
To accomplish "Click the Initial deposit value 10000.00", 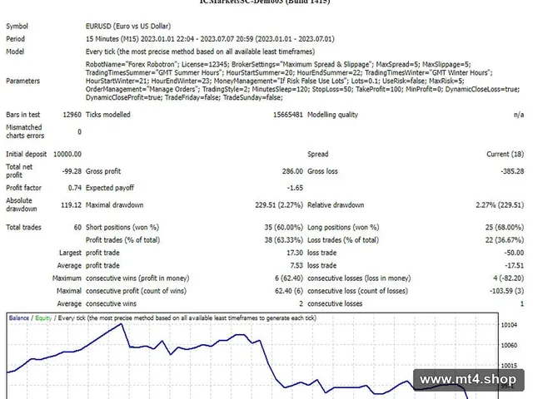I will coord(67,154).
